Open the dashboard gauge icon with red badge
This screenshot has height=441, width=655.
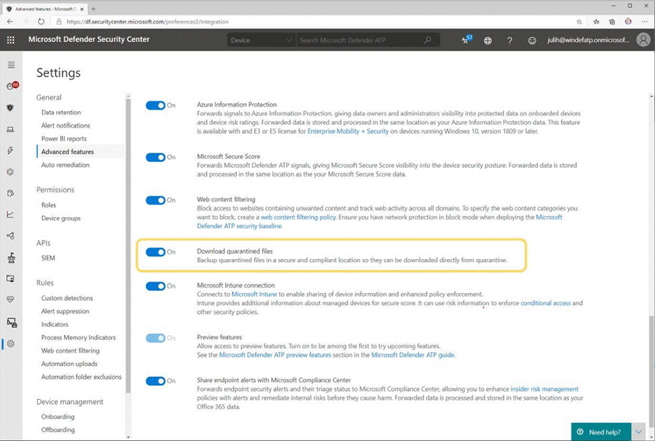coord(11,86)
